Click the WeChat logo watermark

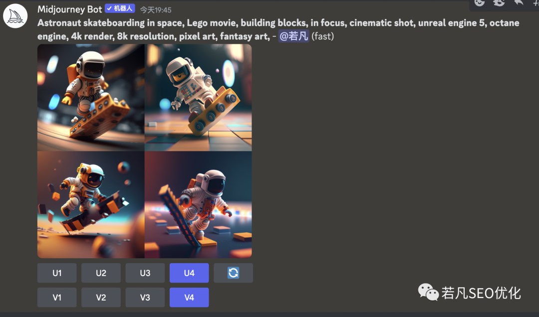coord(428,292)
